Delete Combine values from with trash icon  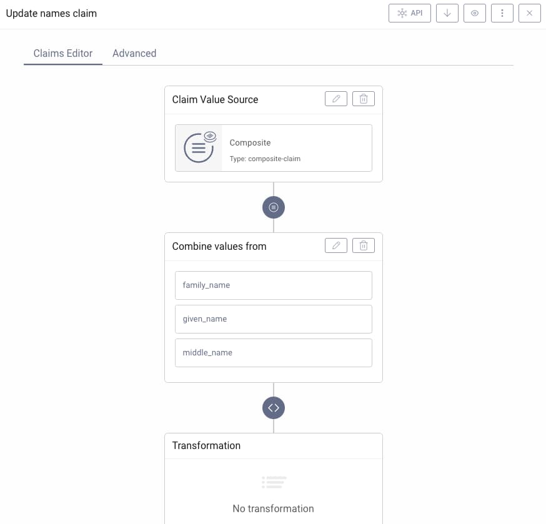tap(364, 245)
